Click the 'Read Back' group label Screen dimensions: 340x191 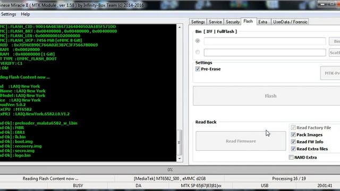click(206, 122)
